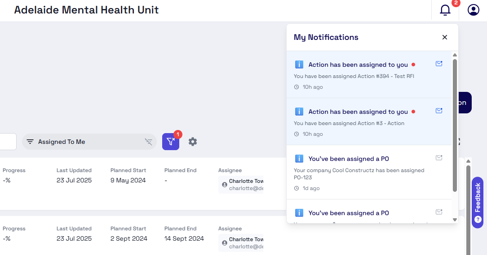Click info icon of Action #3 notification

(x=299, y=112)
